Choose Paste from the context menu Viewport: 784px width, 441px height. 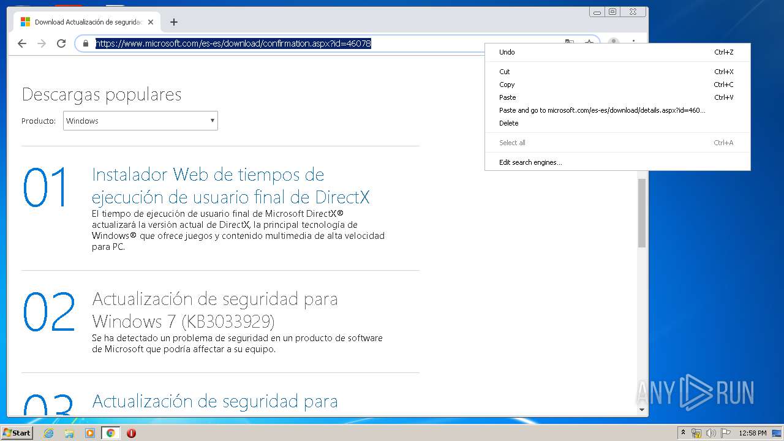tap(617, 97)
